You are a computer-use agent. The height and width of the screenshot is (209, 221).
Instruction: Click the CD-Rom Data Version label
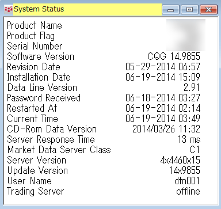52,129
